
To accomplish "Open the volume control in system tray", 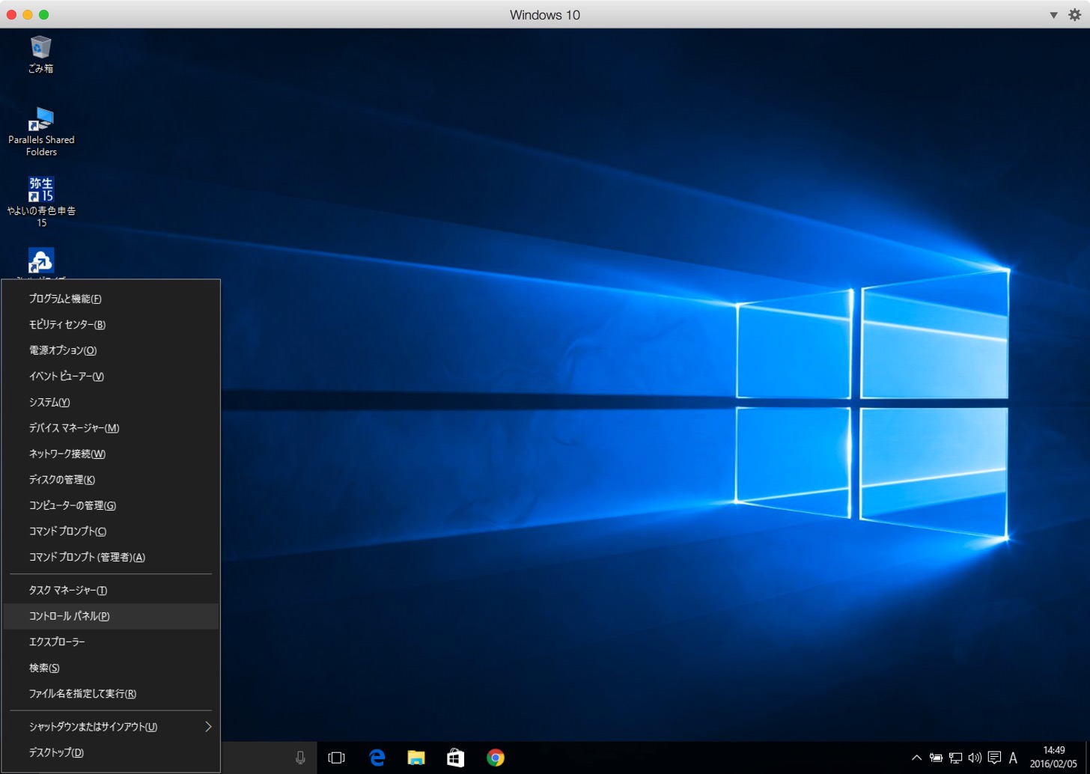I will (975, 758).
